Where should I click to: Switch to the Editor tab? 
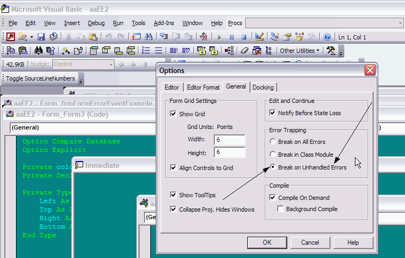point(172,87)
